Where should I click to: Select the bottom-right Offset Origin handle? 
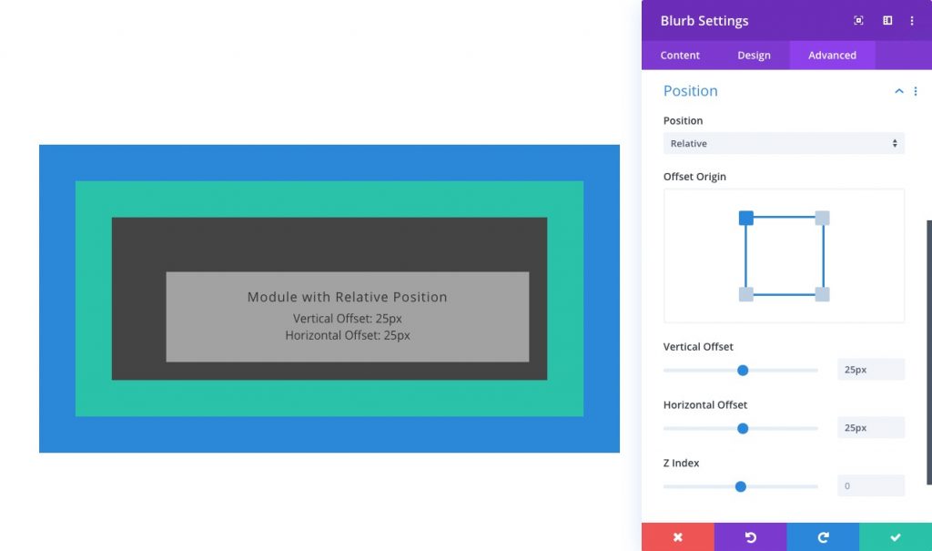click(x=822, y=293)
